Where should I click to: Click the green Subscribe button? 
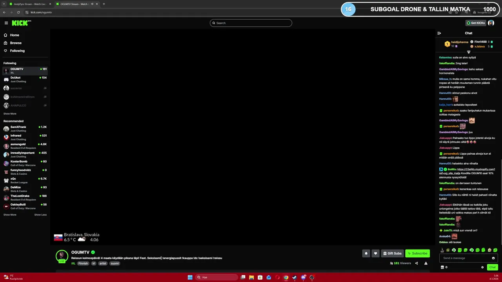click(417, 253)
